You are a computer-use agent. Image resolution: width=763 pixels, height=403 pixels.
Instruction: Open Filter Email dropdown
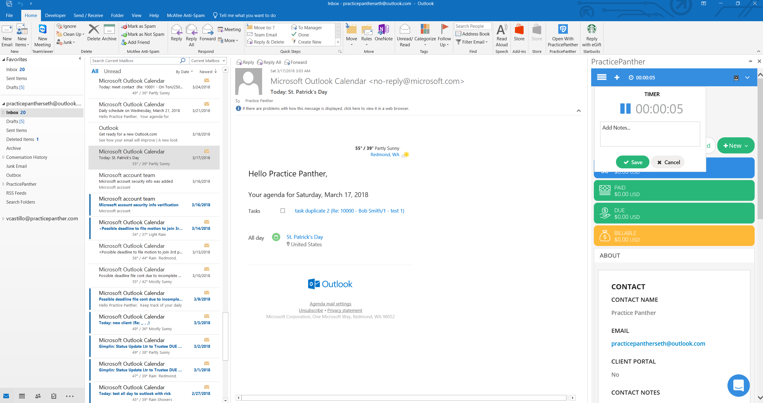point(472,42)
